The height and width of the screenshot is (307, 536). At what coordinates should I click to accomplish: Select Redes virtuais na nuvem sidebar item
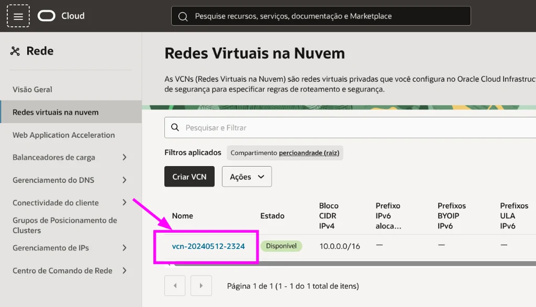coord(71,112)
